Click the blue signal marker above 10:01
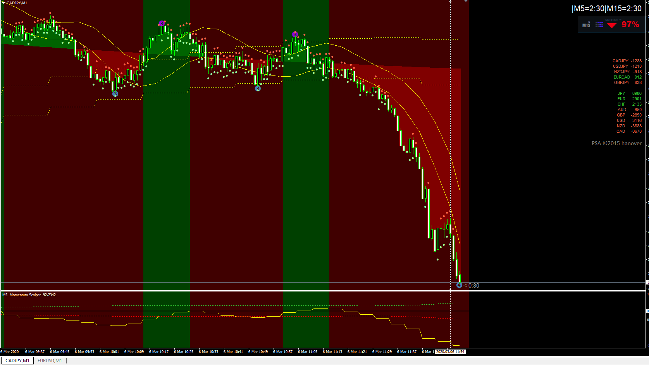649x365 pixels. (x=115, y=94)
